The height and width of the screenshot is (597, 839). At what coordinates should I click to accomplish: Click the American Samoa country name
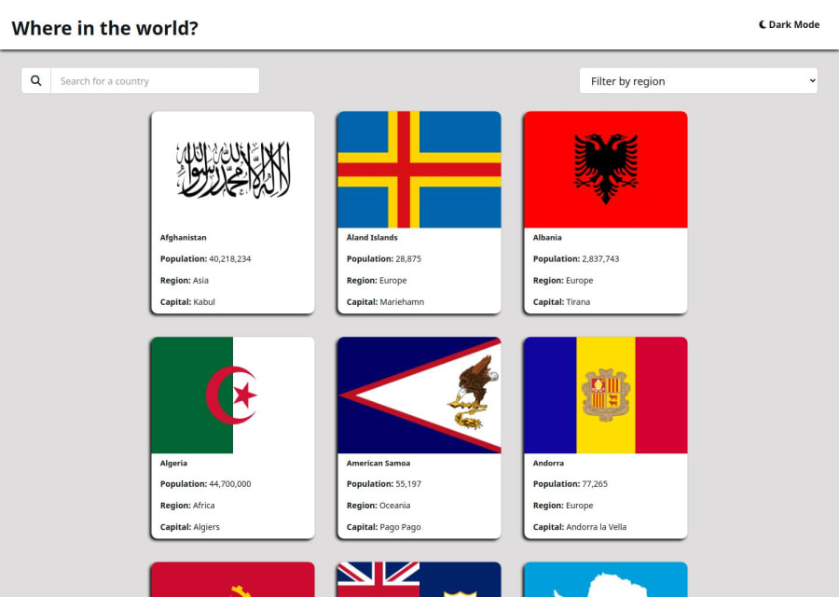coord(378,464)
